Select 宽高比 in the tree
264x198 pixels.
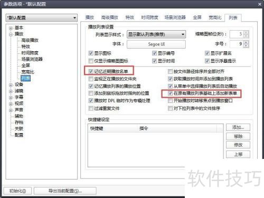coord(28,72)
